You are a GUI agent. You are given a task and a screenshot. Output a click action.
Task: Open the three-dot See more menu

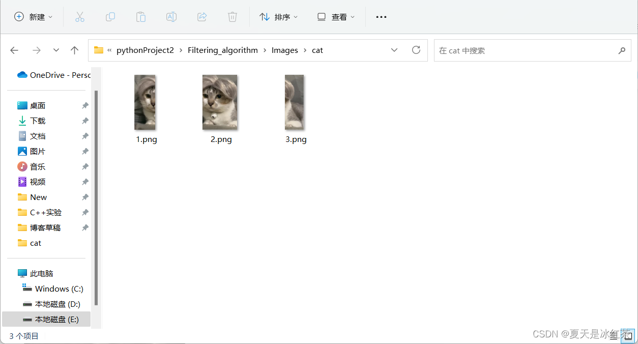tap(381, 17)
